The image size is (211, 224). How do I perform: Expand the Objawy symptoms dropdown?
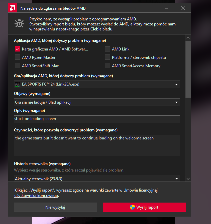pyautogui.click(x=97, y=102)
